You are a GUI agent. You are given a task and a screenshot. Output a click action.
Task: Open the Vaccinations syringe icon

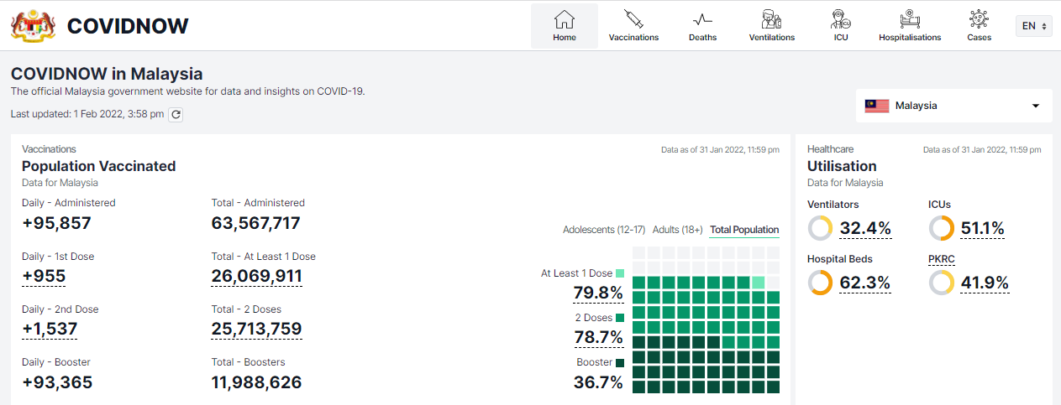(x=633, y=19)
